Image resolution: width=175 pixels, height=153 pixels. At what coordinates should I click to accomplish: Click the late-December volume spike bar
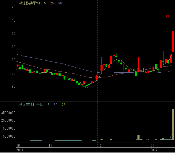tap(139, 138)
